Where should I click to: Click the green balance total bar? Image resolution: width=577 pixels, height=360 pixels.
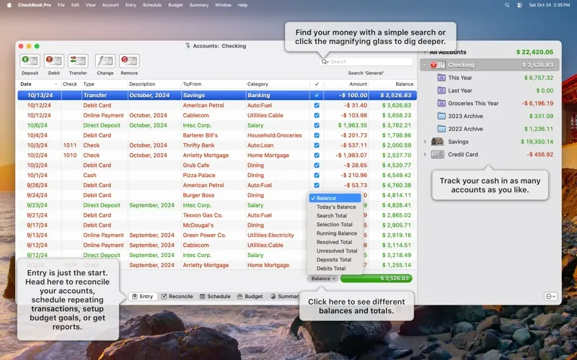[x=376, y=279]
